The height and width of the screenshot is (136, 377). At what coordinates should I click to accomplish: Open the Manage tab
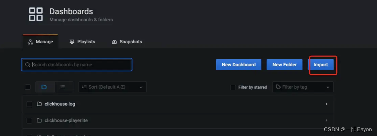[x=40, y=42]
